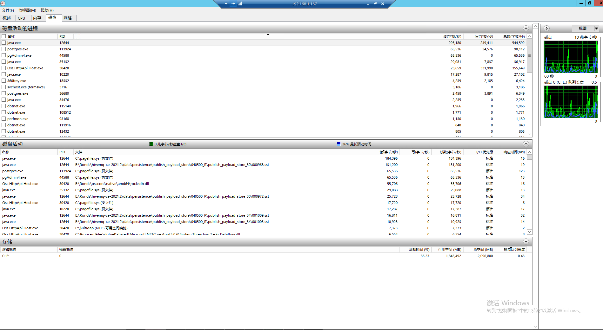The width and height of the screenshot is (603, 330).
Task: Select the java.exe PID 10220 process row
Action: [x=264, y=74]
